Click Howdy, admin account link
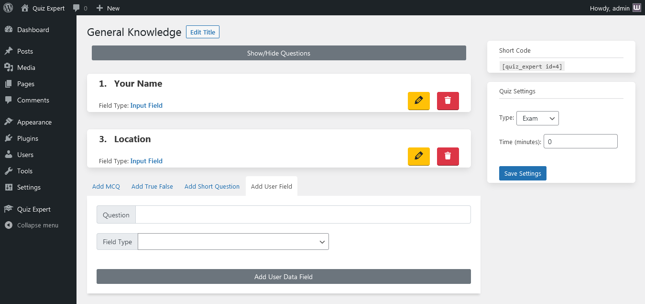 (x=615, y=8)
